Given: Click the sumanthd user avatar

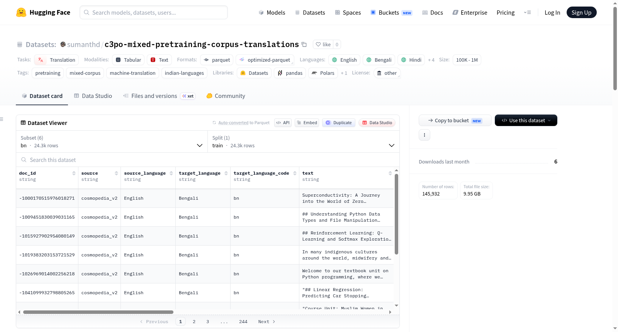Looking at the screenshot, I should point(63,44).
